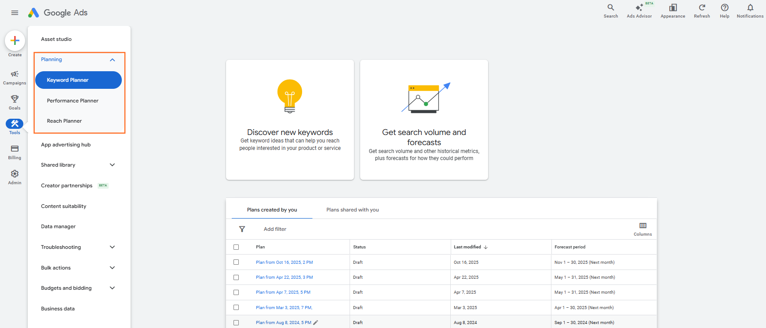Screen dimensions: 766x328
Task: Click the Nov 1 – 30, 2025 forecast cell
Action: (x=584, y=262)
